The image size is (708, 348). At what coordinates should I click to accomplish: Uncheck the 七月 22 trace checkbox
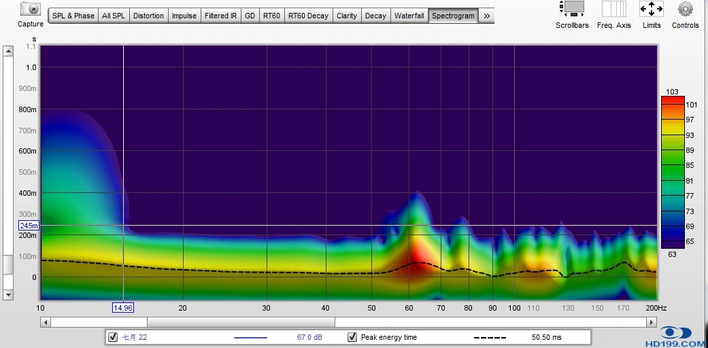113,337
